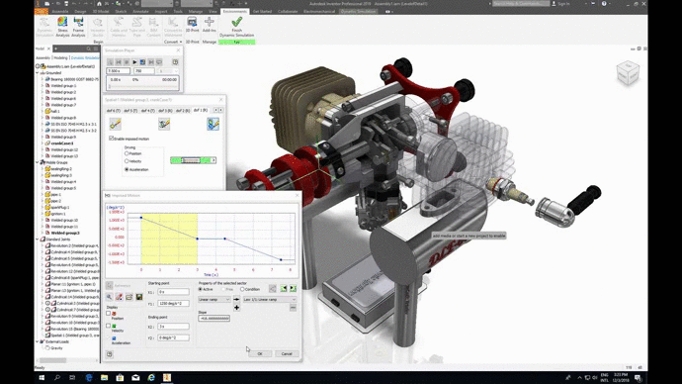Launch Frame Analysis from the ribbon
682x384 pixels.
pyautogui.click(x=78, y=27)
